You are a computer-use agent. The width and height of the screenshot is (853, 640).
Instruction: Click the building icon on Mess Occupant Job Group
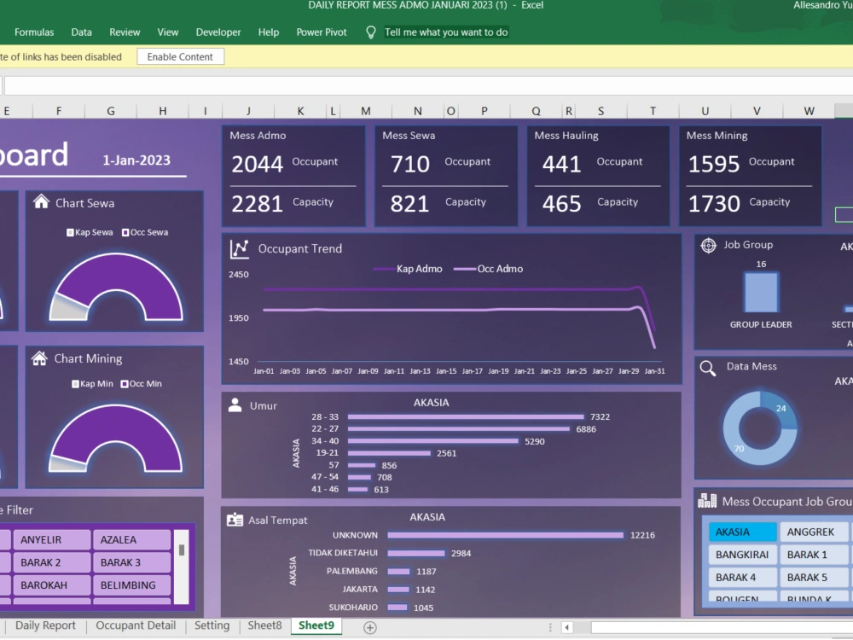click(708, 501)
